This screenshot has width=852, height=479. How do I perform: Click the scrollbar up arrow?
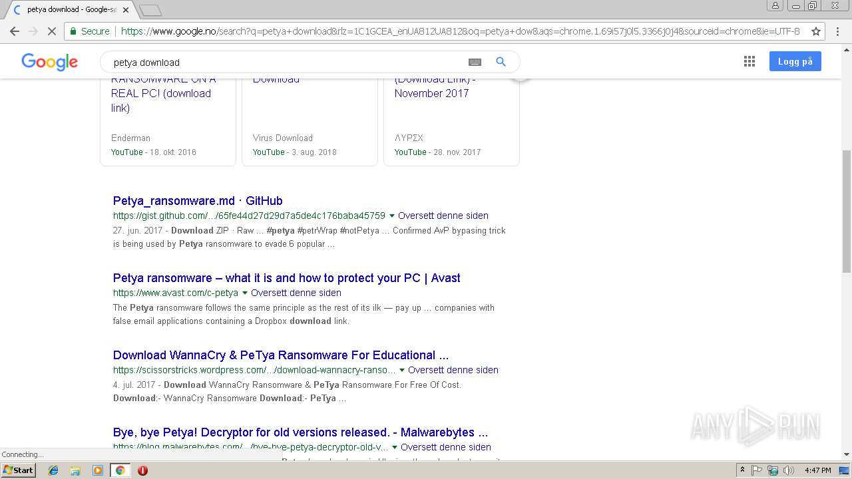coord(846,49)
